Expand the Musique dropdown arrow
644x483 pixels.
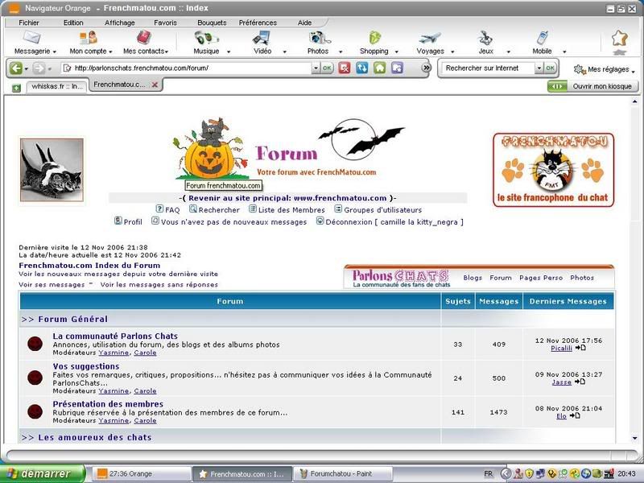(x=229, y=52)
